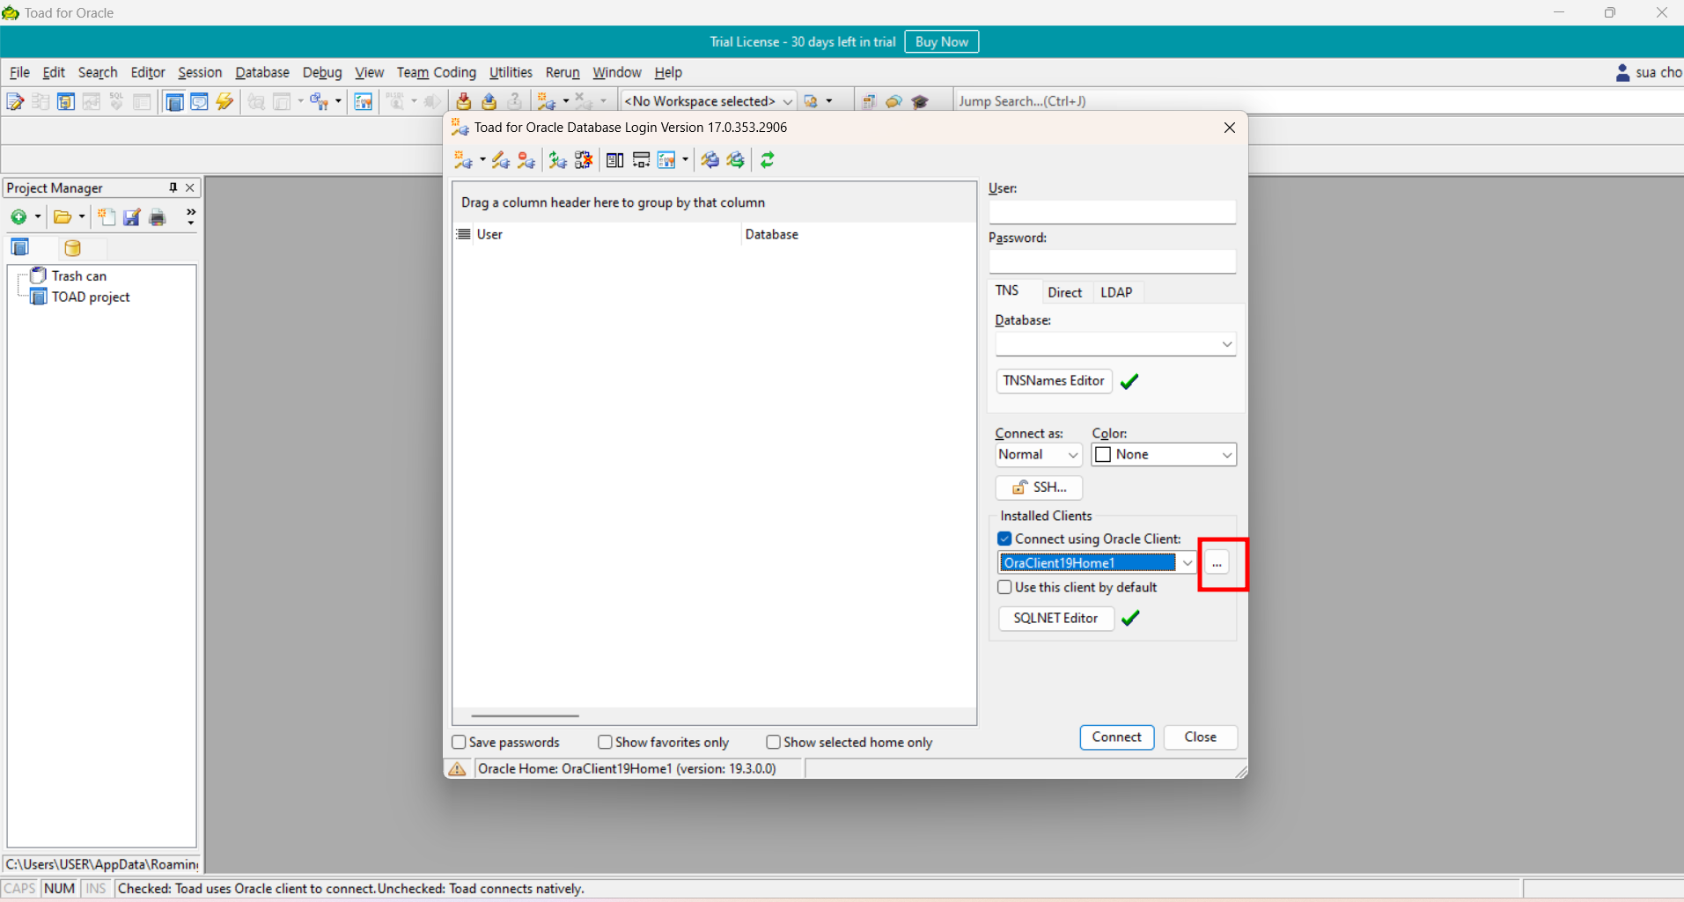The height and width of the screenshot is (902, 1684).
Task: Click the two-pane layout icon in login toolbar
Action: pos(615,159)
